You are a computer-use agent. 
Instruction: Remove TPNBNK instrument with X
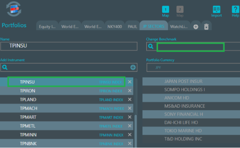point(130,144)
